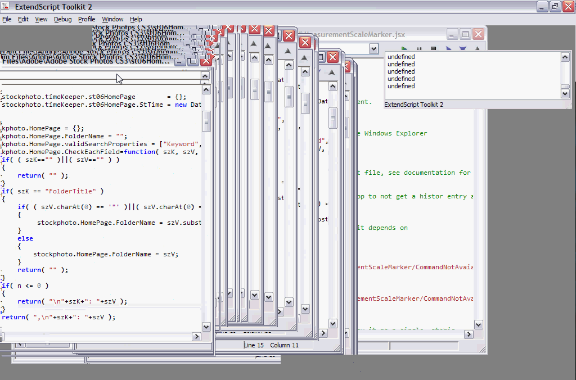Open the Debug menu
Image resolution: width=576 pixels, height=380 pixels.
coord(63,20)
